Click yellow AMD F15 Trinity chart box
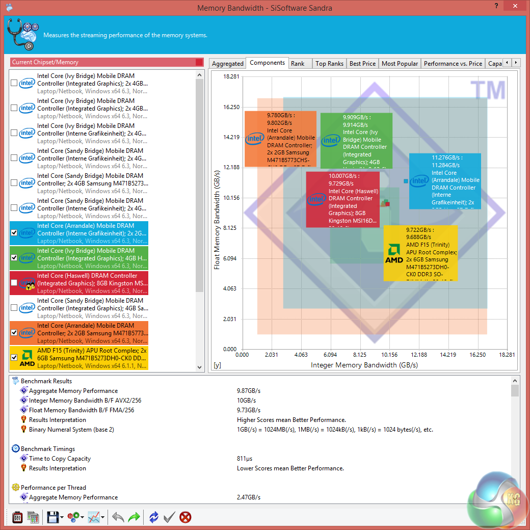The image size is (530, 530). [420, 253]
